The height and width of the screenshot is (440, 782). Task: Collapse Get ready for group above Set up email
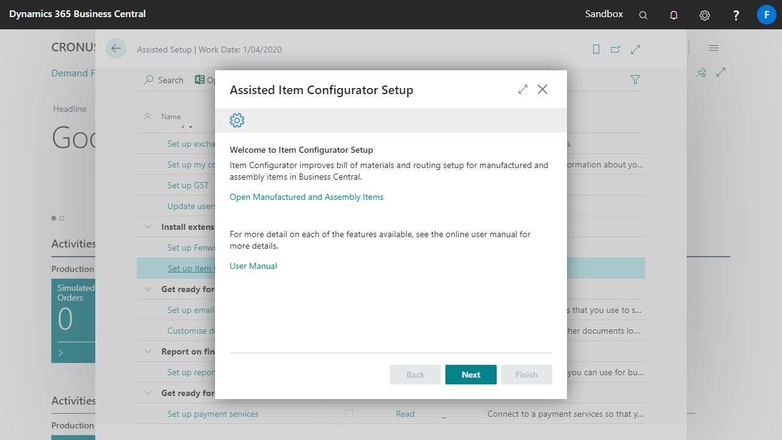[148, 289]
